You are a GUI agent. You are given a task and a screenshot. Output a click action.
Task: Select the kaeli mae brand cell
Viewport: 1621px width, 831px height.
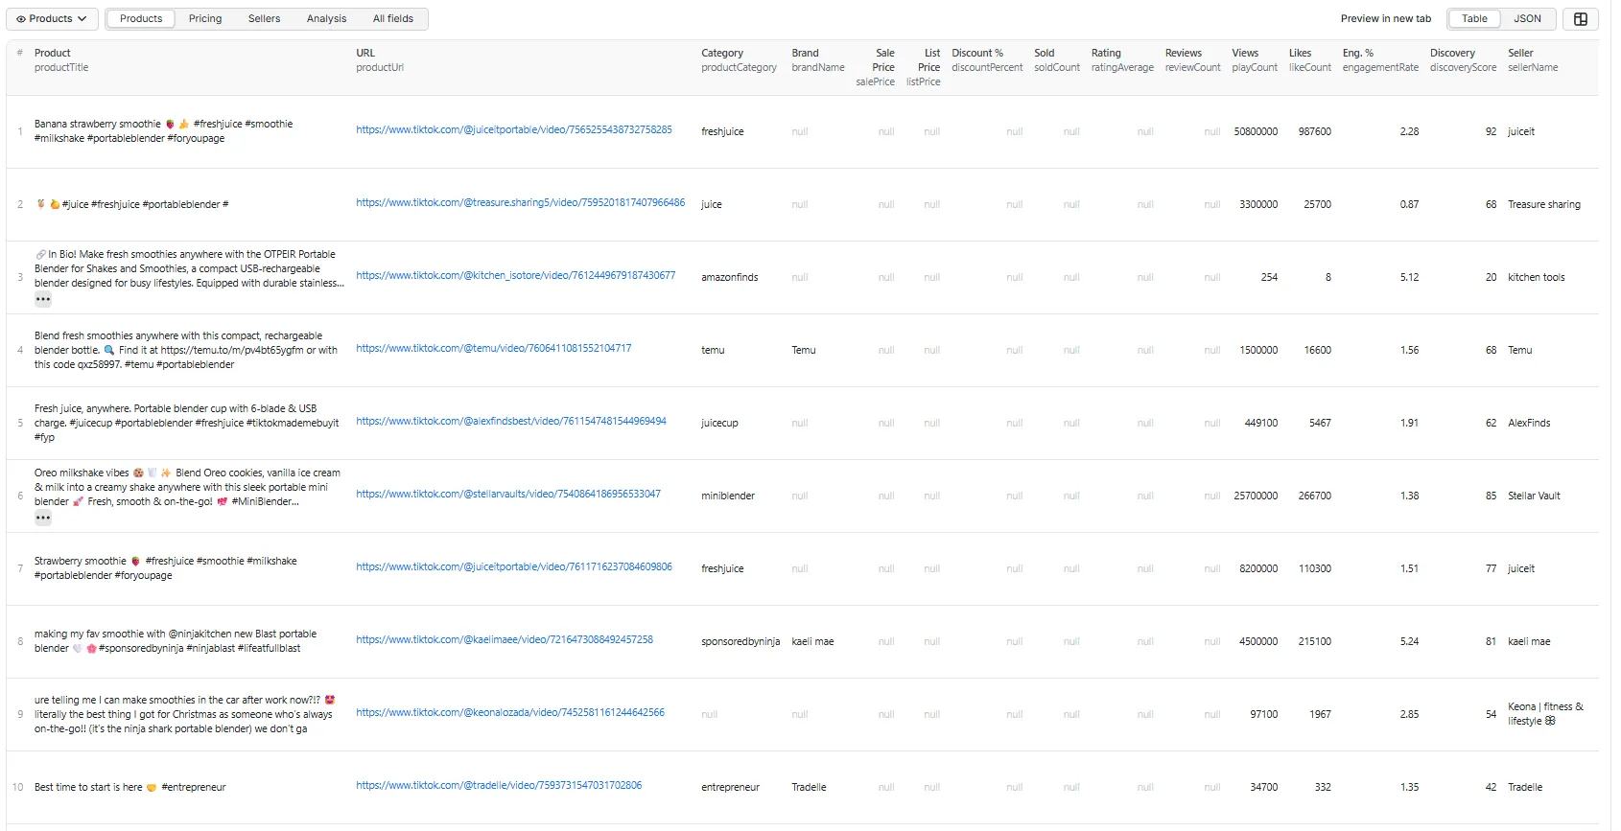pyautogui.click(x=812, y=641)
